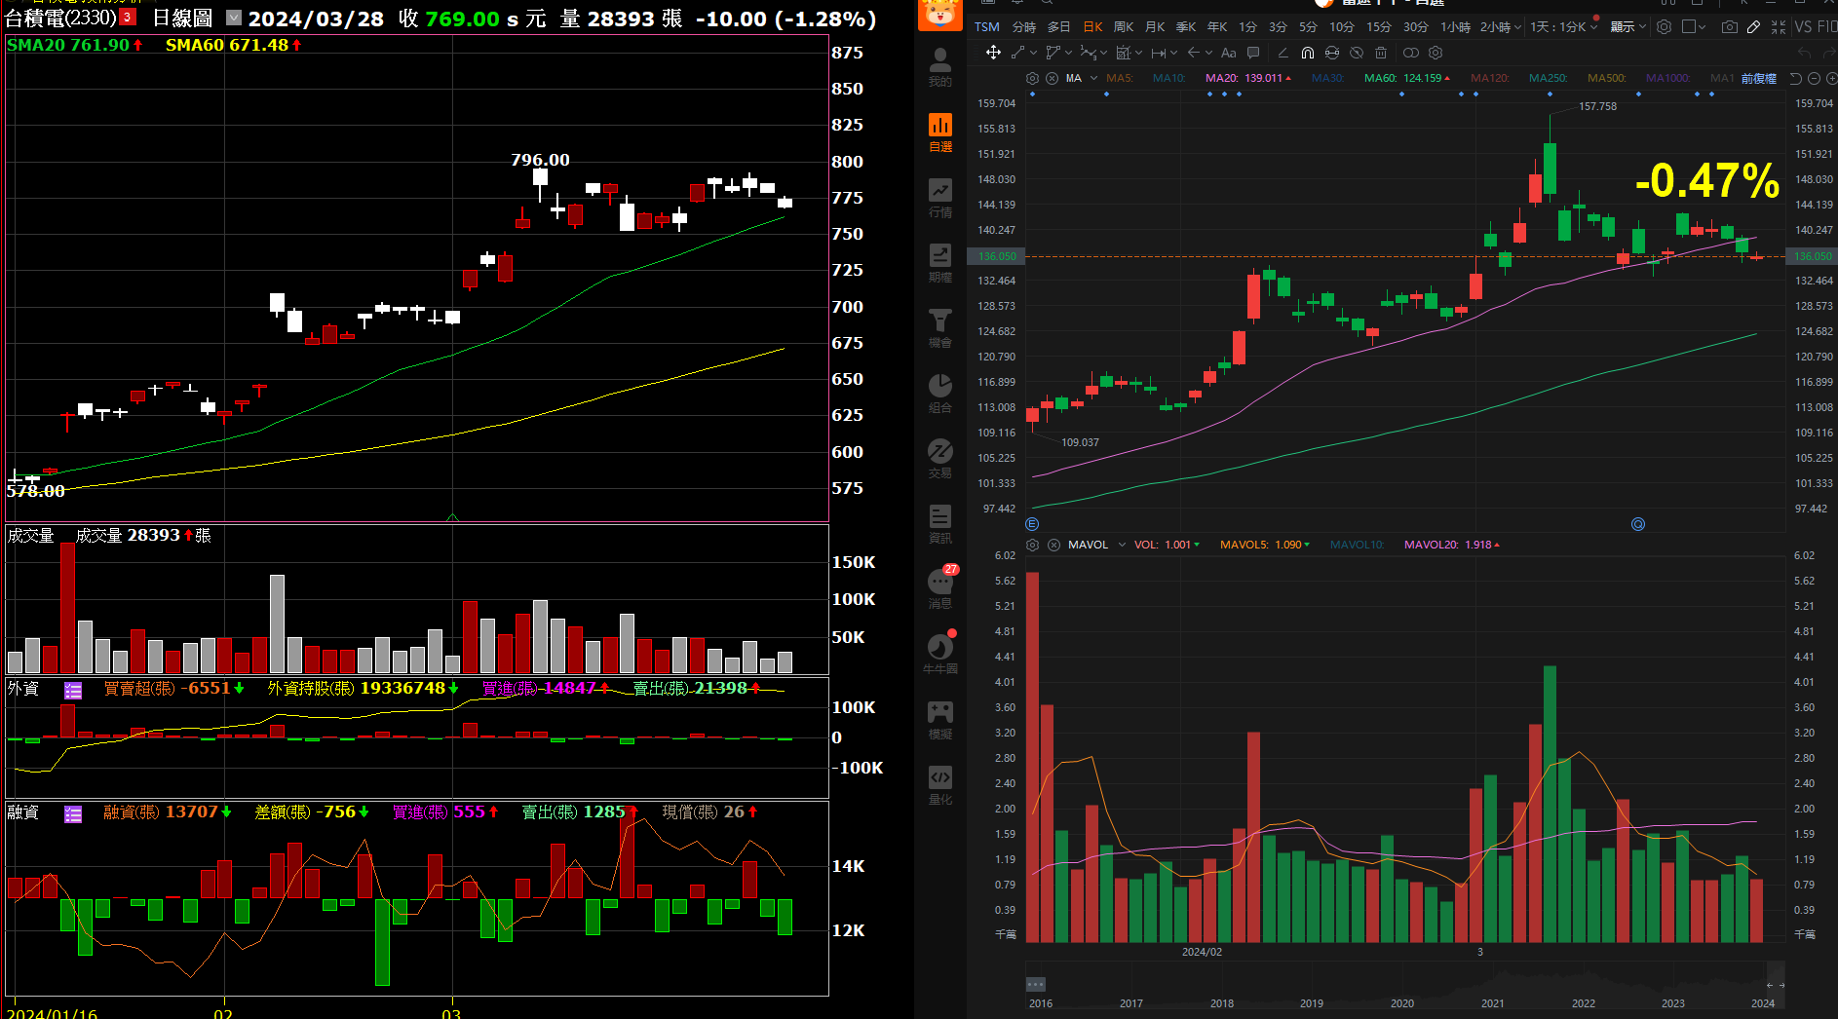Toggle MA5 line visibility

(x=1120, y=78)
